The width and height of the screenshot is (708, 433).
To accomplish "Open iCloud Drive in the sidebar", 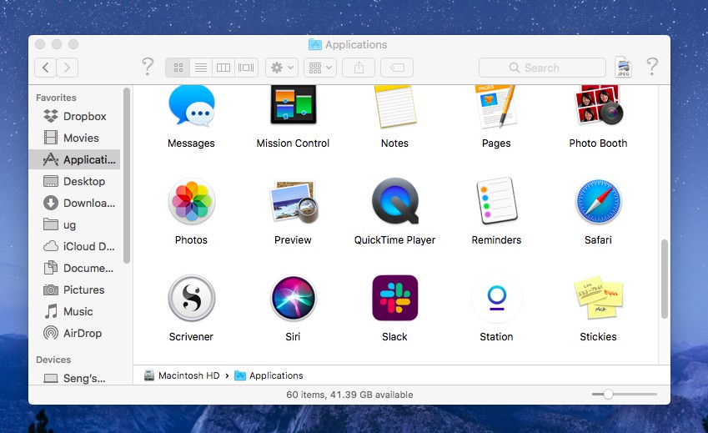I will click(75, 246).
